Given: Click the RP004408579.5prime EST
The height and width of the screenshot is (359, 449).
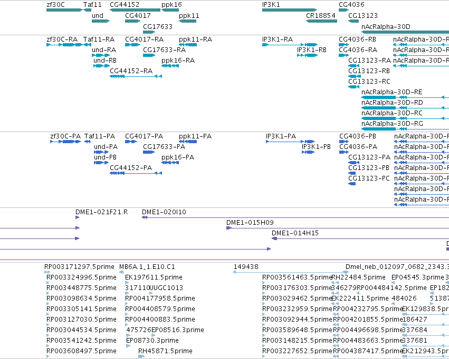Looking at the screenshot, I should point(127,314).
